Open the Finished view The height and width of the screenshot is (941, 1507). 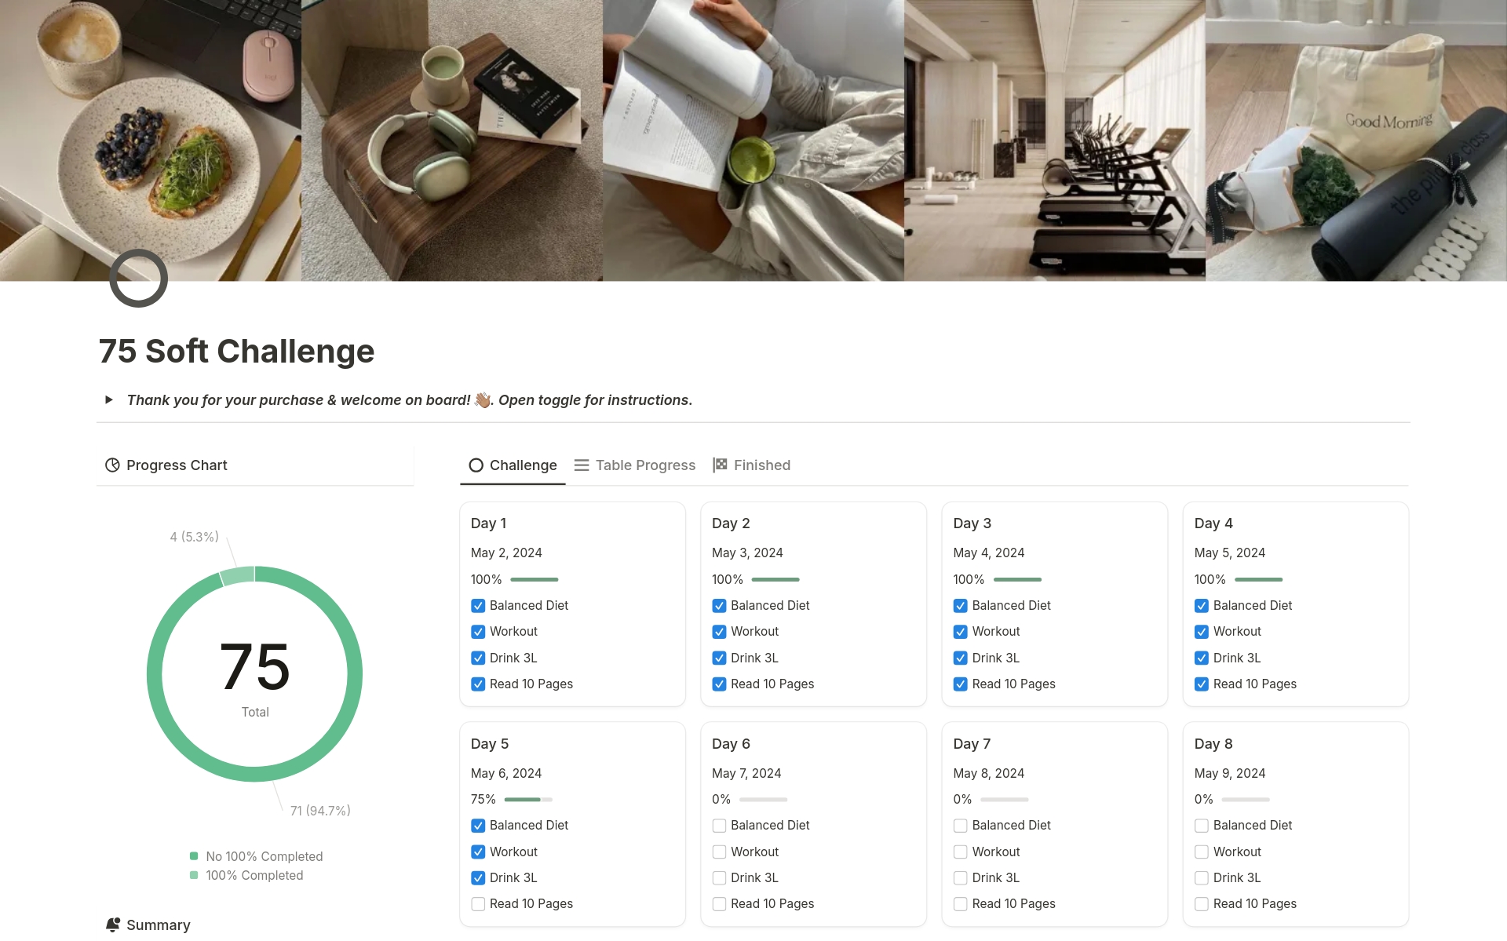(x=761, y=465)
